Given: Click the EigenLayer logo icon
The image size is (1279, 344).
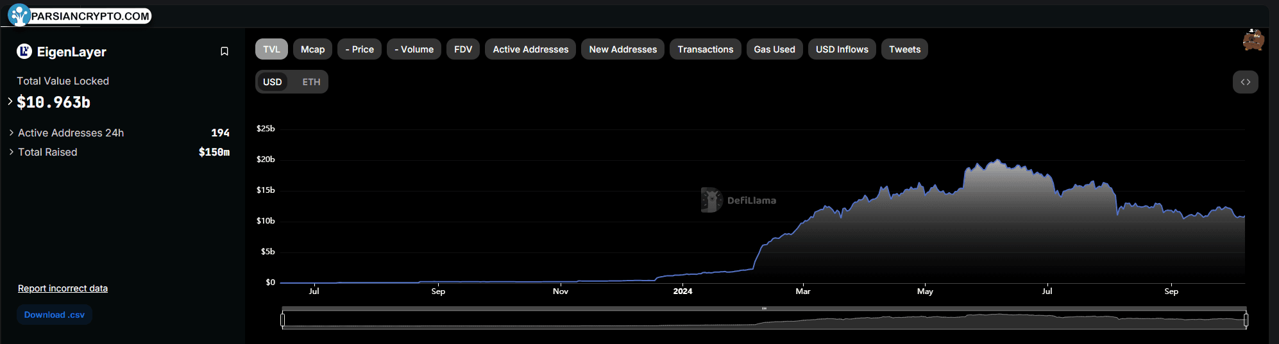Looking at the screenshot, I should point(24,51).
